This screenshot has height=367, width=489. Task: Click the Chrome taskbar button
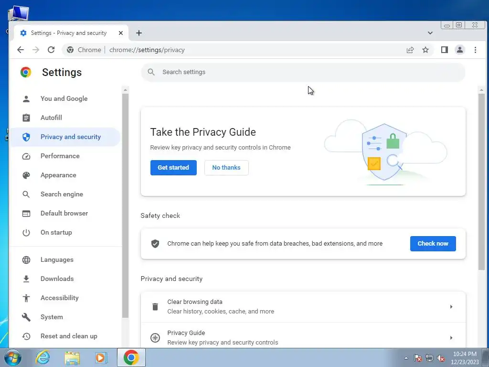(131, 357)
